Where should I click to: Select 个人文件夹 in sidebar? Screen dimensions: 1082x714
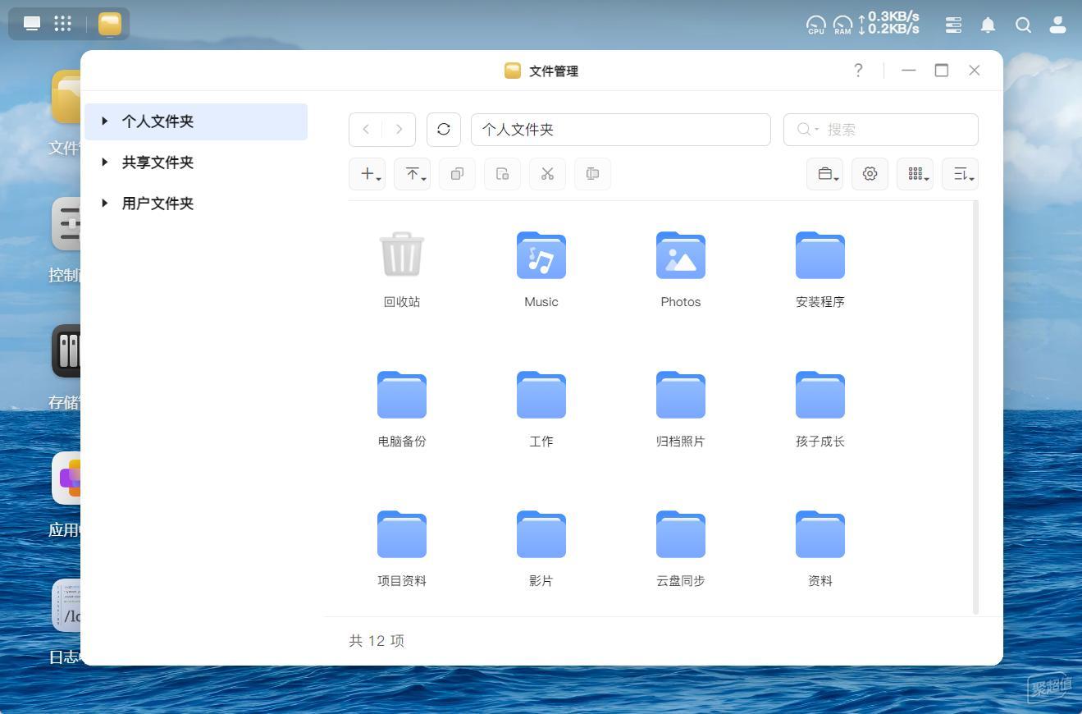[196, 121]
